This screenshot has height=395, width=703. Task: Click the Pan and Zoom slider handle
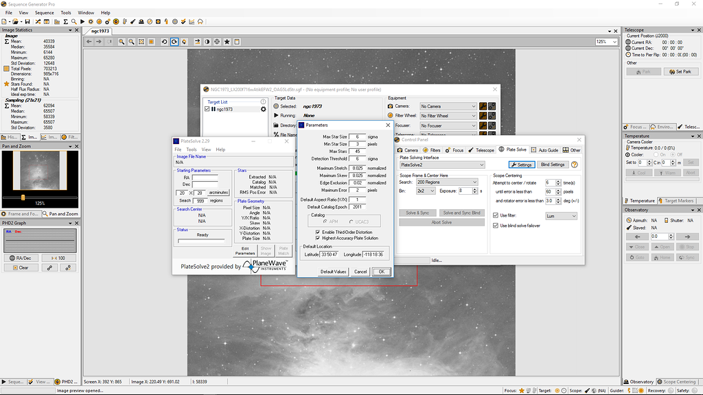(x=23, y=197)
